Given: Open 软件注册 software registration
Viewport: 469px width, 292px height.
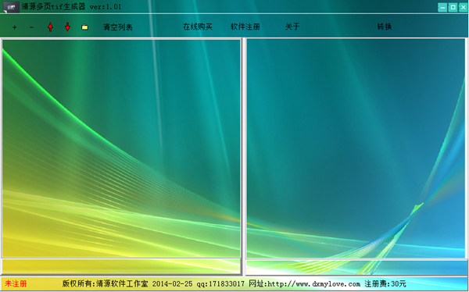Looking at the screenshot, I should pos(245,27).
